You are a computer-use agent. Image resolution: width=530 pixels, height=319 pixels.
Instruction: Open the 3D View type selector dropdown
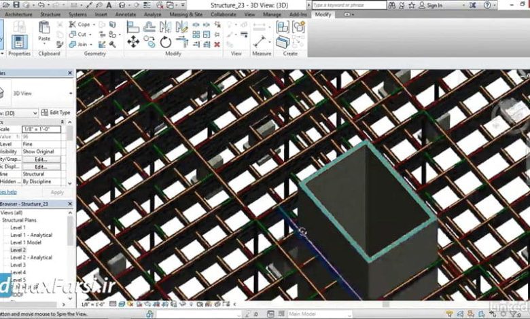[x=71, y=94]
